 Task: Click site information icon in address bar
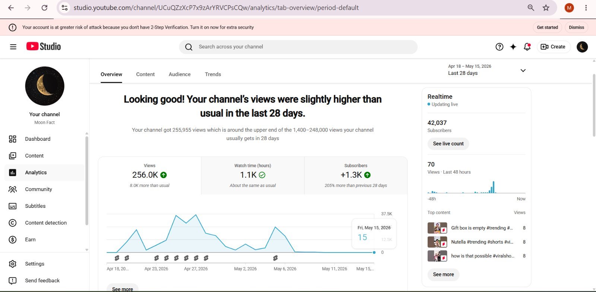tap(64, 7)
